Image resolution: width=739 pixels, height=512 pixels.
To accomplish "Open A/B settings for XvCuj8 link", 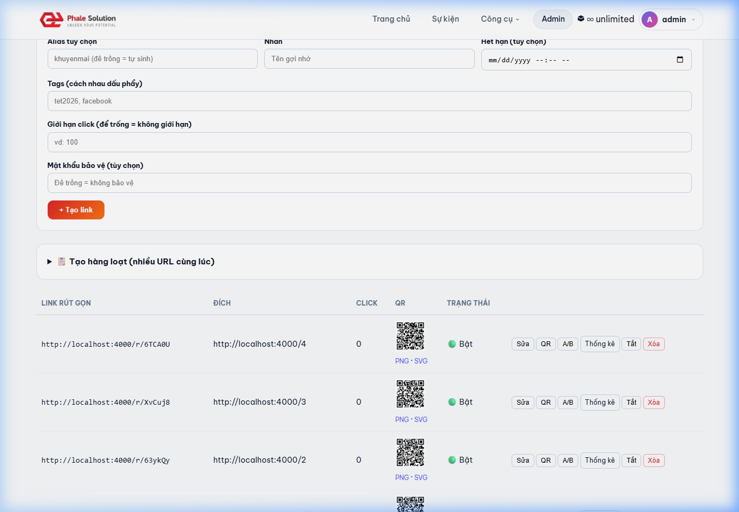I will tap(568, 403).
